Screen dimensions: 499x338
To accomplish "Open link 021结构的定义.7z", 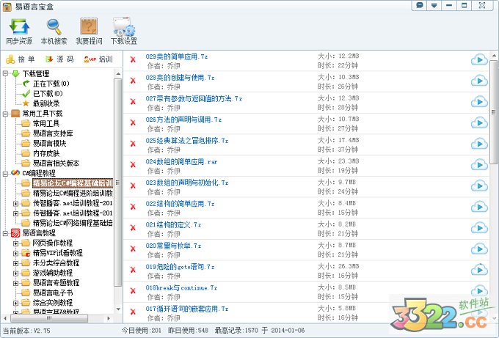I will tap(173, 224).
